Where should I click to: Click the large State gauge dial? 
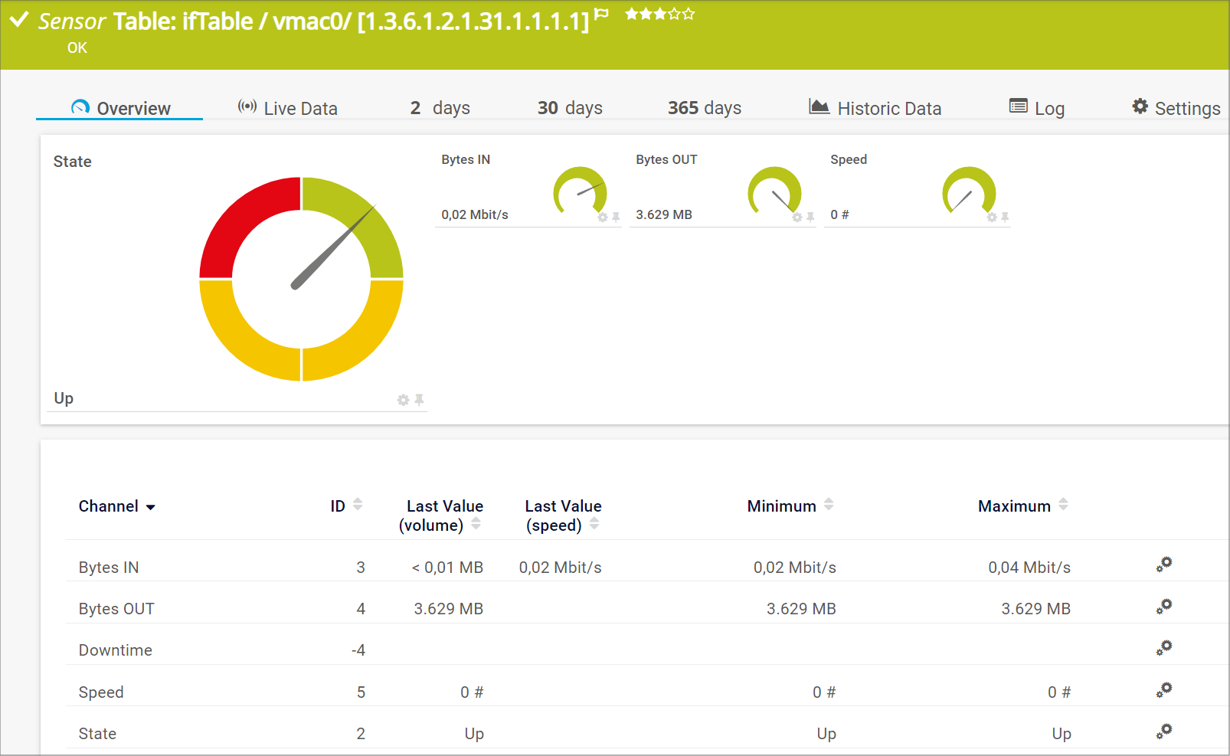tap(301, 279)
